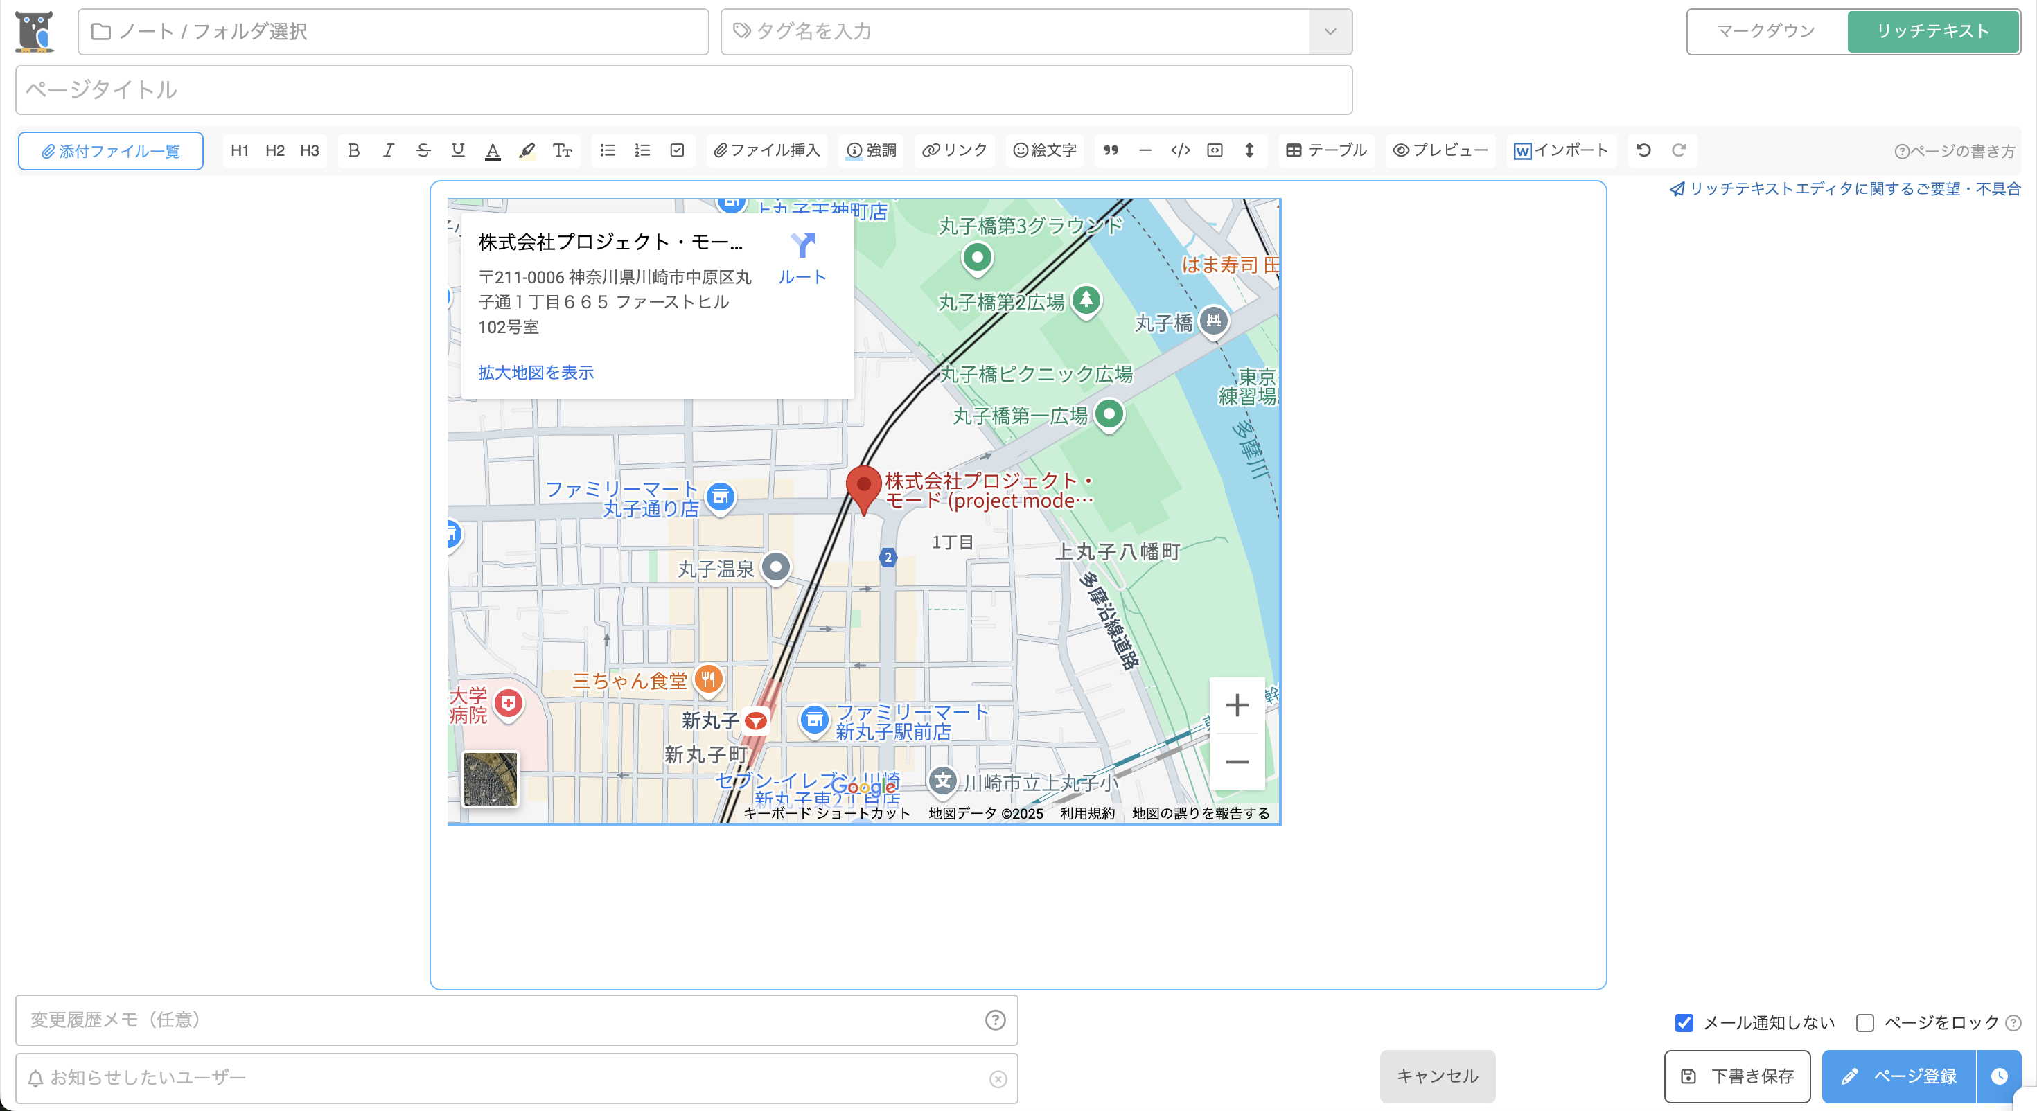Zoom out the map
2037x1111 pixels.
tap(1237, 761)
